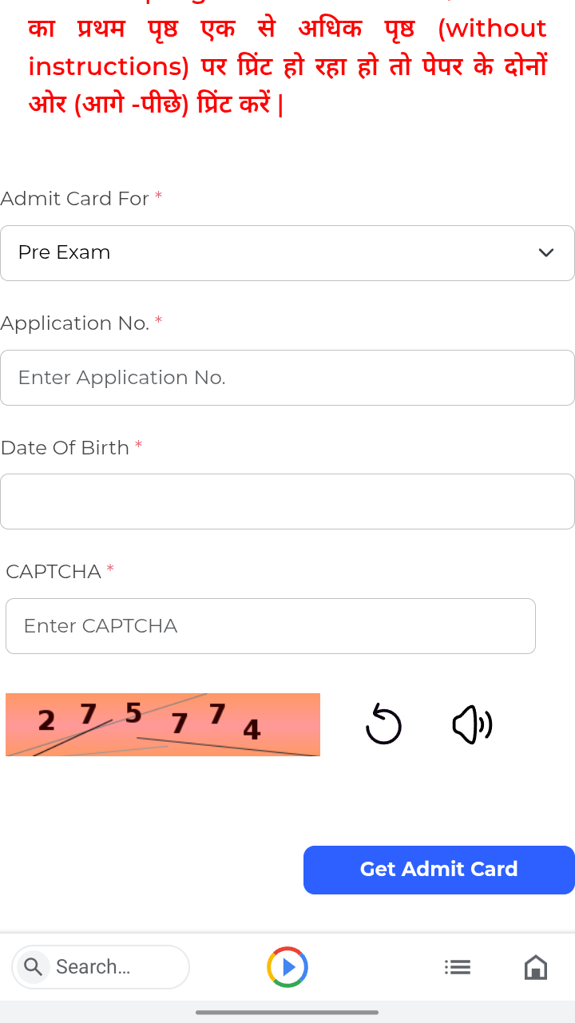Expand the dropdown chevron beside Pre Exam
The height and width of the screenshot is (1023, 575).
click(x=546, y=253)
